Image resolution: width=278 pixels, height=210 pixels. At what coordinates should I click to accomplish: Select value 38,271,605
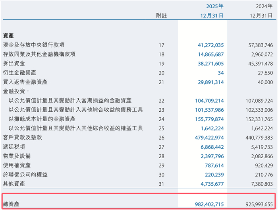click(x=210, y=64)
